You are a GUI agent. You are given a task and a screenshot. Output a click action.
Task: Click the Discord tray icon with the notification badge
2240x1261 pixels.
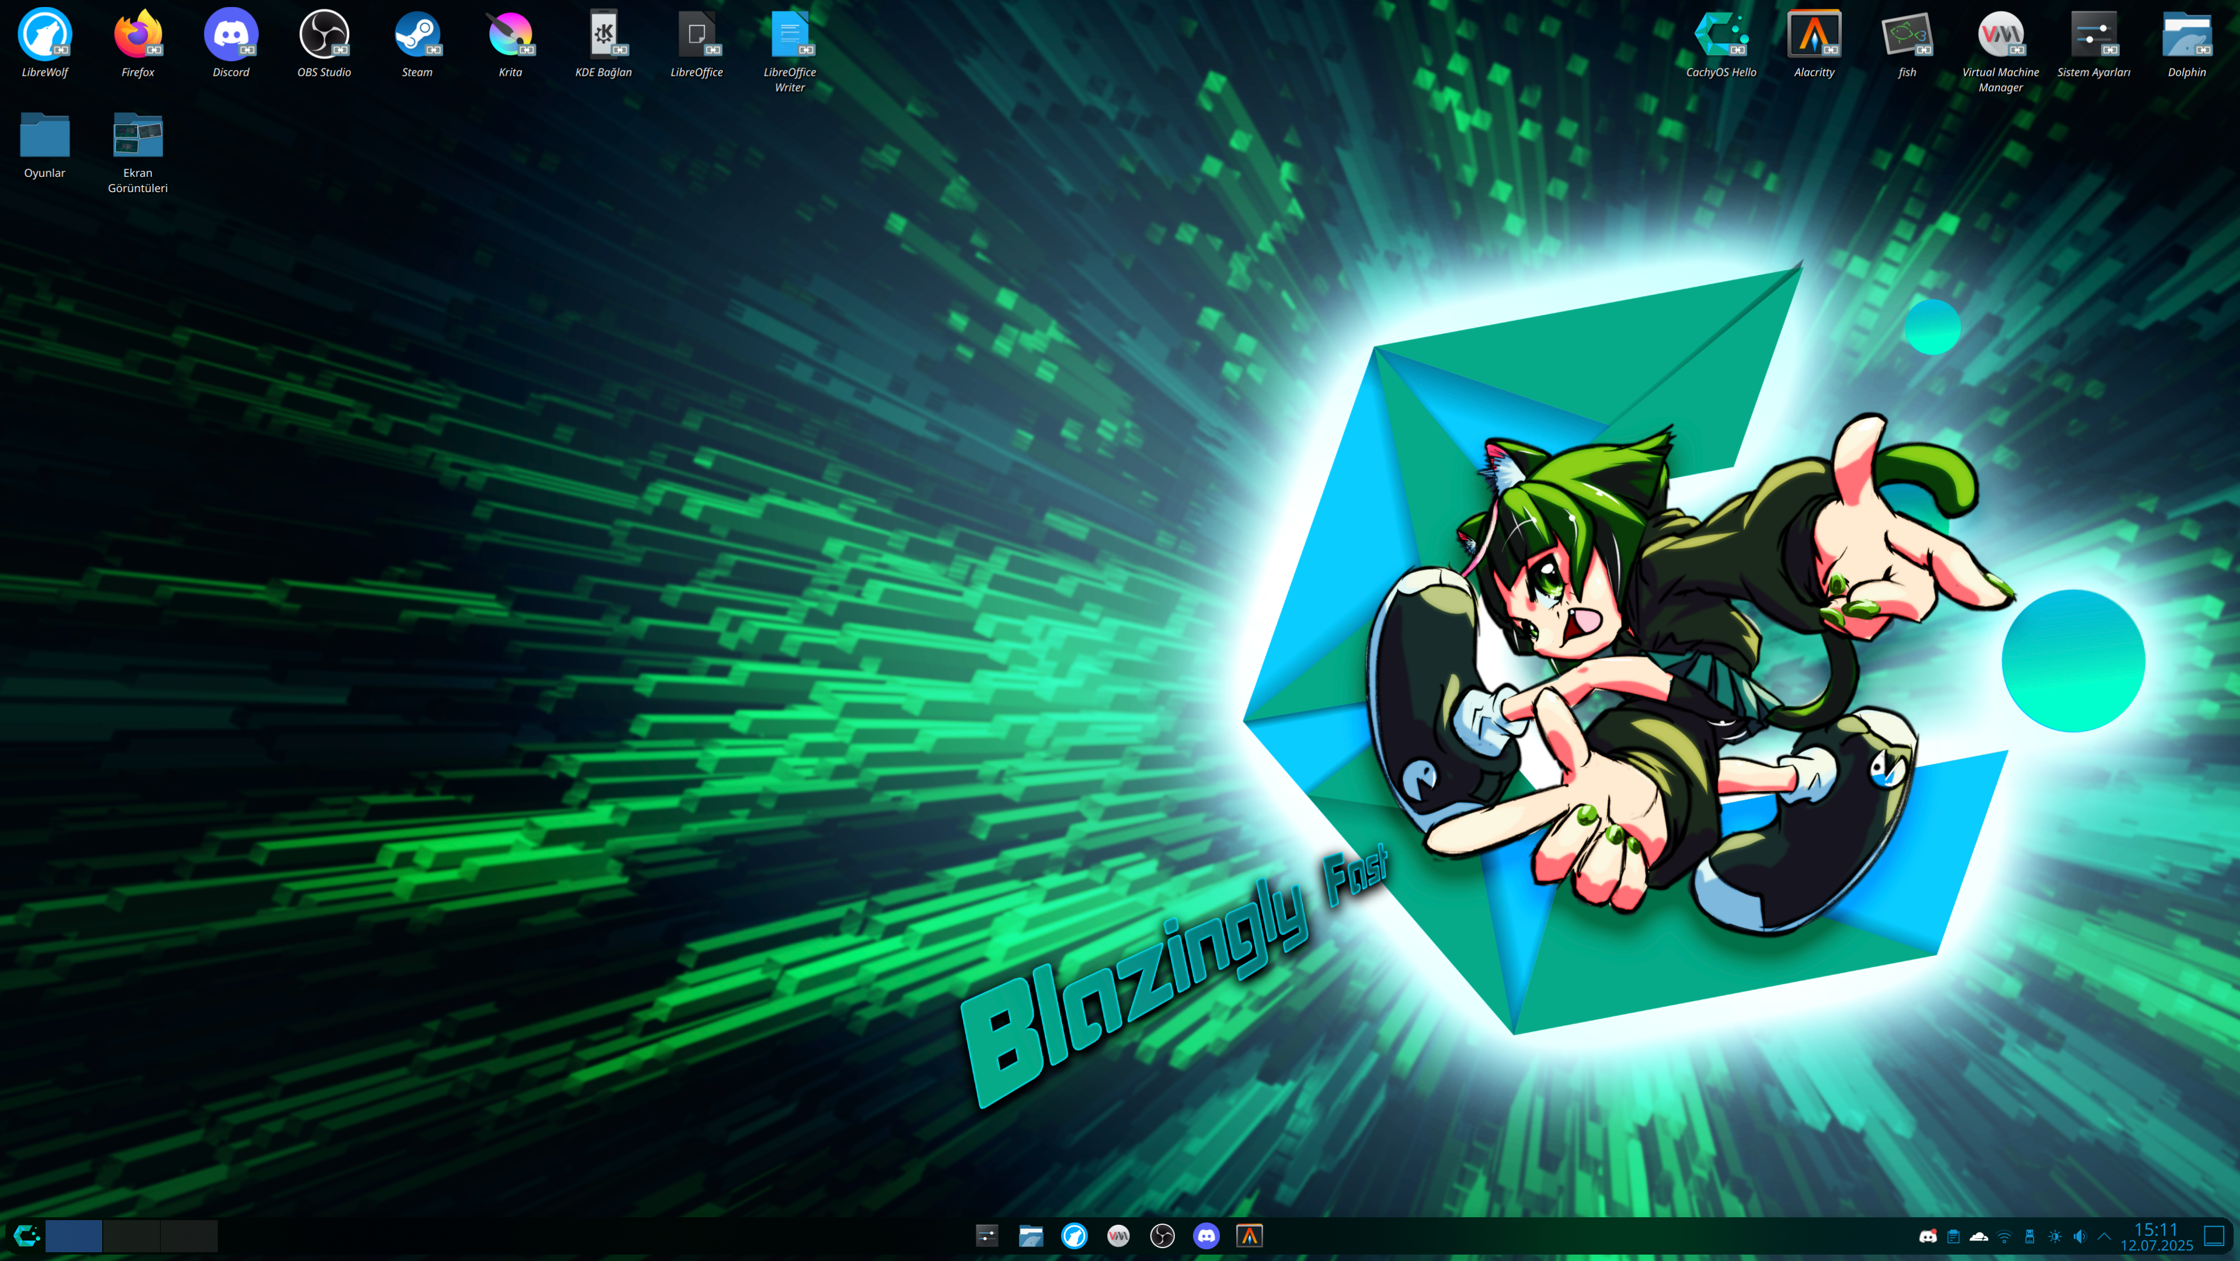coord(1928,1236)
